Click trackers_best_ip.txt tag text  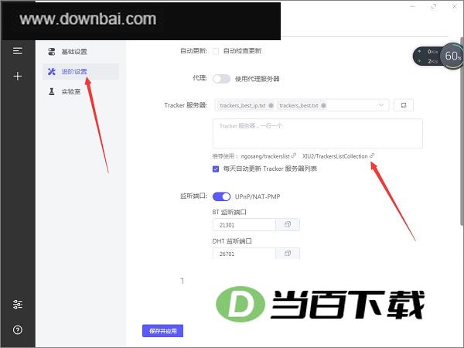click(x=243, y=105)
